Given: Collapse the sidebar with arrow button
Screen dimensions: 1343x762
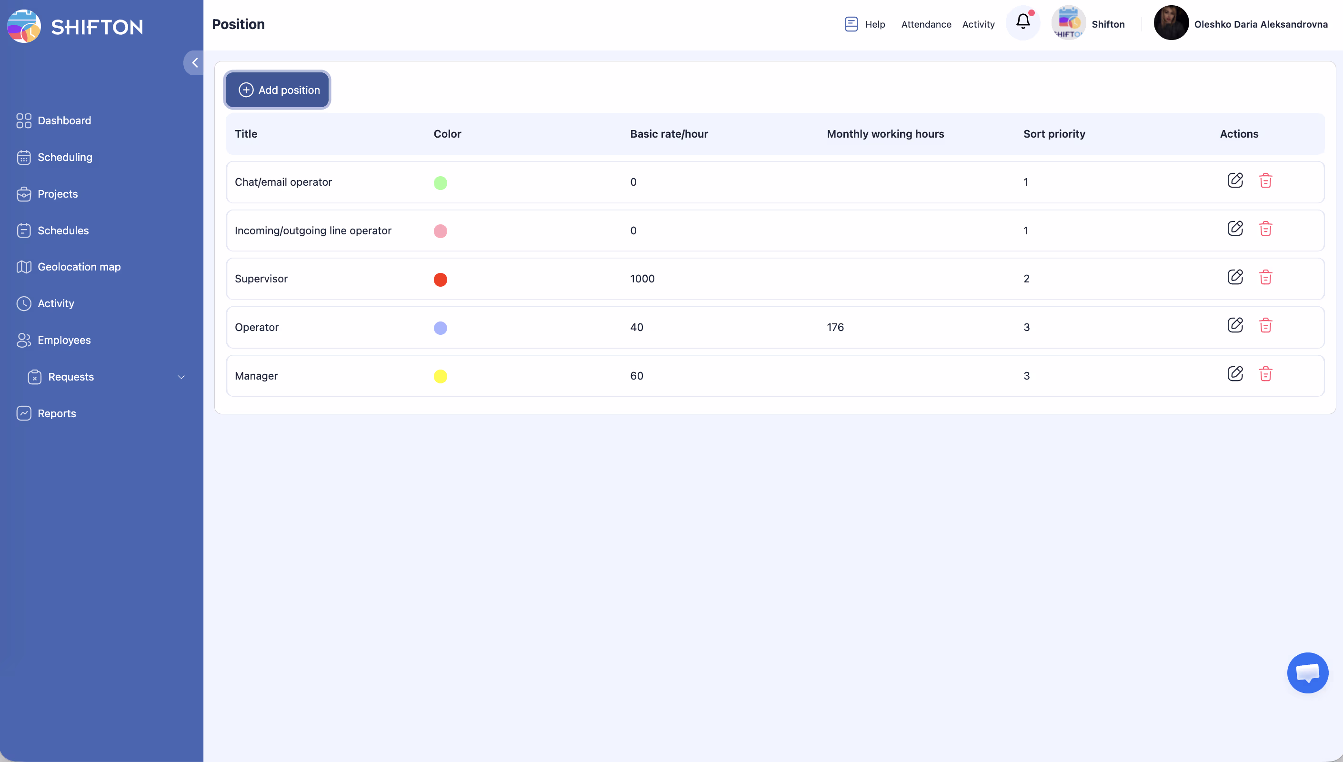Looking at the screenshot, I should [x=194, y=63].
